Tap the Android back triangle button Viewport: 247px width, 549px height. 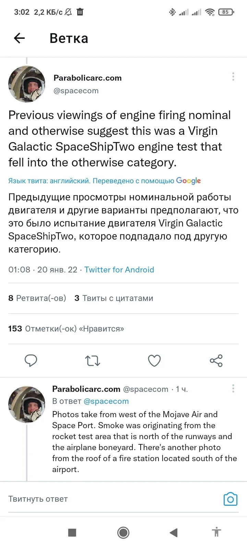(x=174, y=533)
